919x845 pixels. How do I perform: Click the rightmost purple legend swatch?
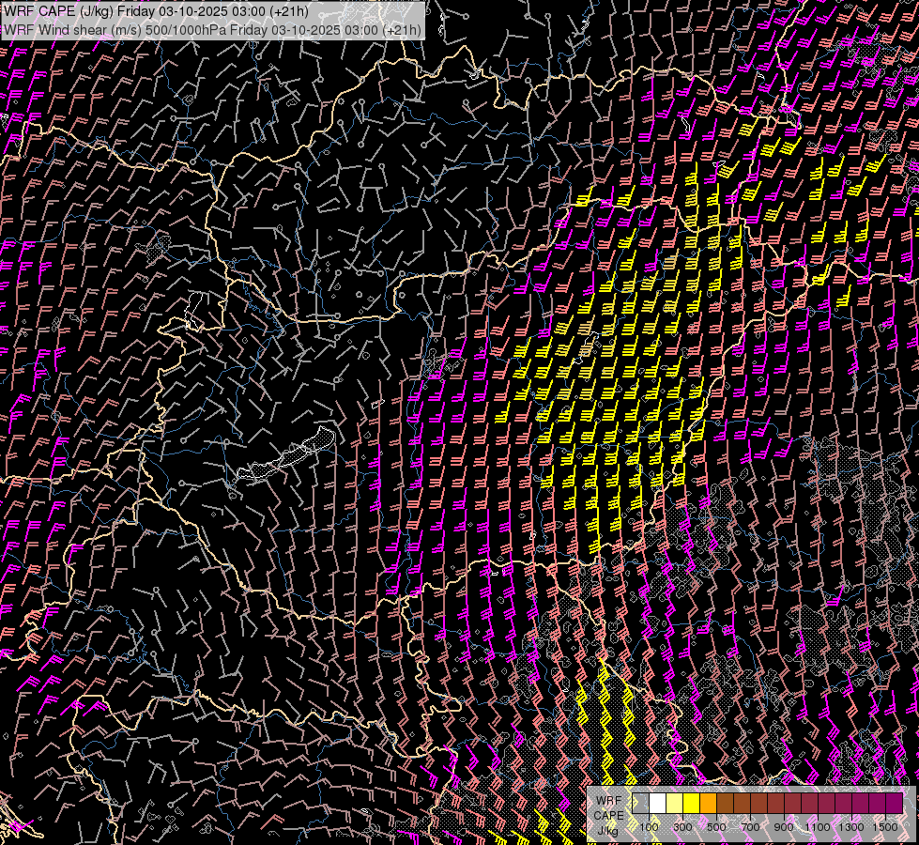[894, 803]
